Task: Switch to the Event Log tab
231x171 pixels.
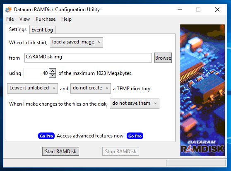Action: click(x=42, y=30)
